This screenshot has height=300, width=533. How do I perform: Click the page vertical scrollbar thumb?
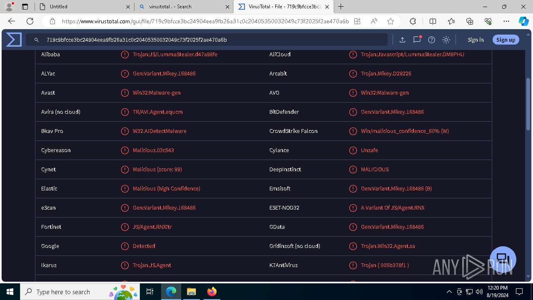click(528, 104)
